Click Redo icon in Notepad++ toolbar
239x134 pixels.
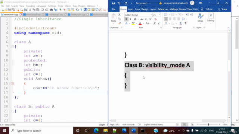click(x=46, y=10)
